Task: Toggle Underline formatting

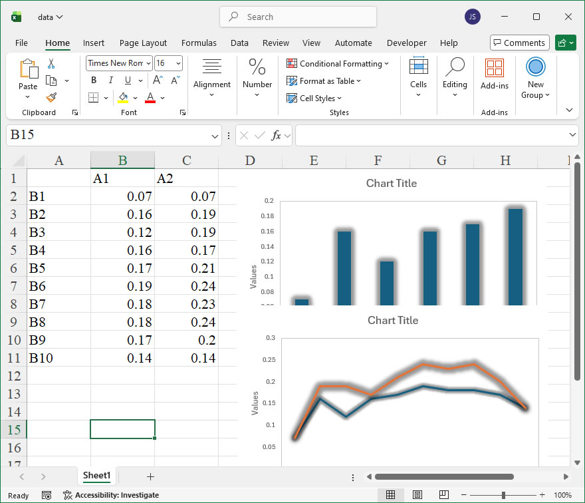Action: click(x=127, y=81)
